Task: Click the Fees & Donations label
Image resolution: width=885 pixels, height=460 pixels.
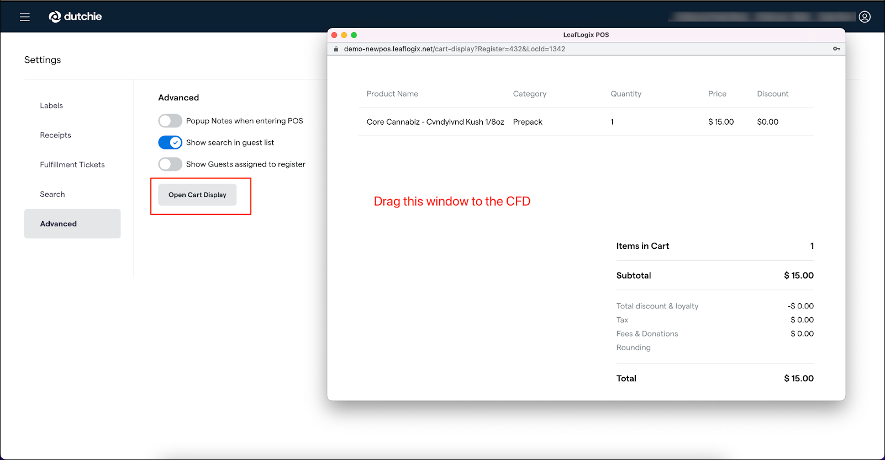Action: pyautogui.click(x=647, y=334)
